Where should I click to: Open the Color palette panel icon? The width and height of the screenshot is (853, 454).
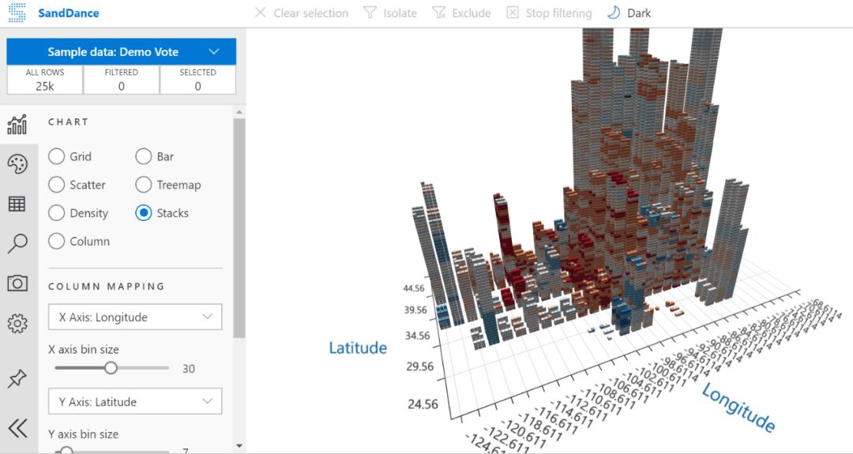(17, 163)
